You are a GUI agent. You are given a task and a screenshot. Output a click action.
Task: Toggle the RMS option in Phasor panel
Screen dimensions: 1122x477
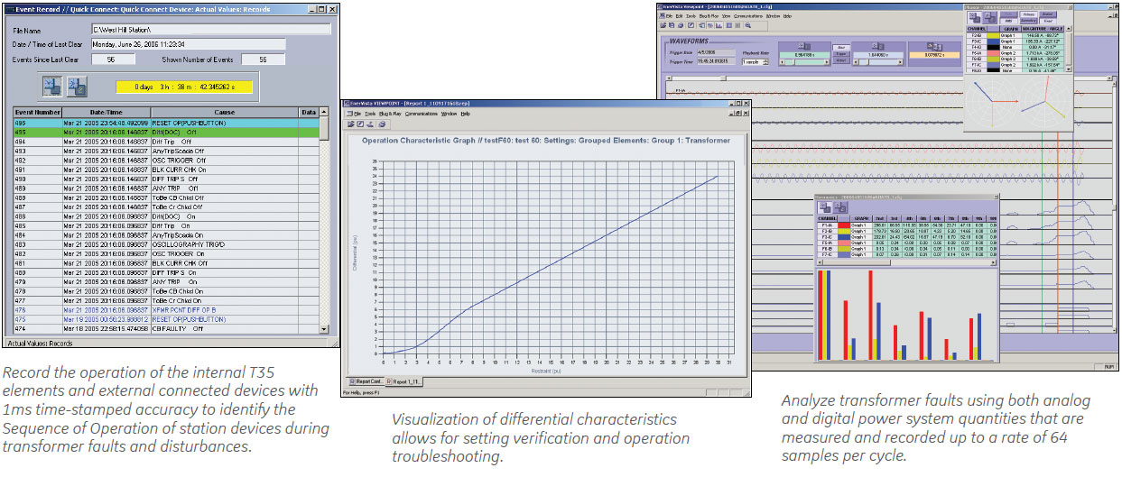tap(1007, 19)
